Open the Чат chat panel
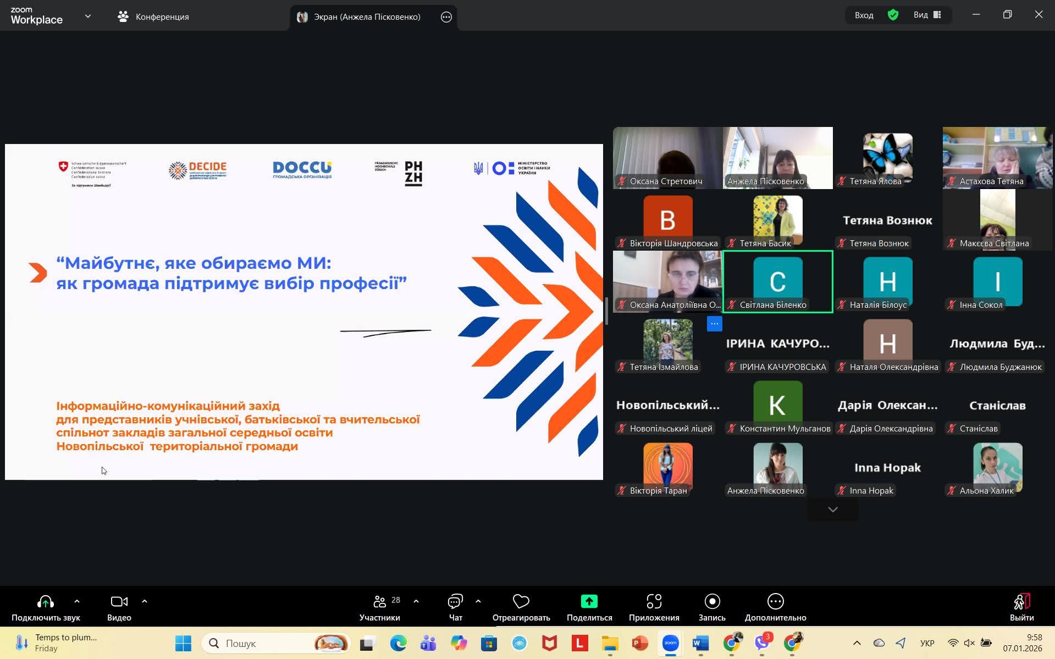This screenshot has height=659, width=1055. click(x=455, y=601)
